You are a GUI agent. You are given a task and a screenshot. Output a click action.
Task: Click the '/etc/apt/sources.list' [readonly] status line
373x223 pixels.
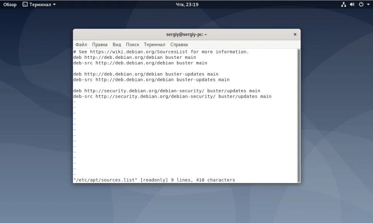pyautogui.click(x=154, y=180)
